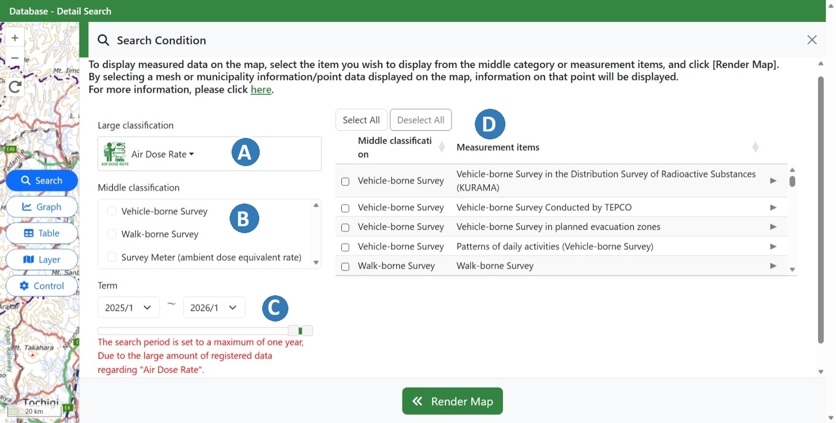Click the map reload icon
The height and width of the screenshot is (423, 836).
15,87
